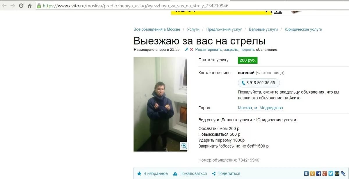The image size is (349, 179).
Task: Open Все объявления в Москве link
Action: (x=157, y=29)
